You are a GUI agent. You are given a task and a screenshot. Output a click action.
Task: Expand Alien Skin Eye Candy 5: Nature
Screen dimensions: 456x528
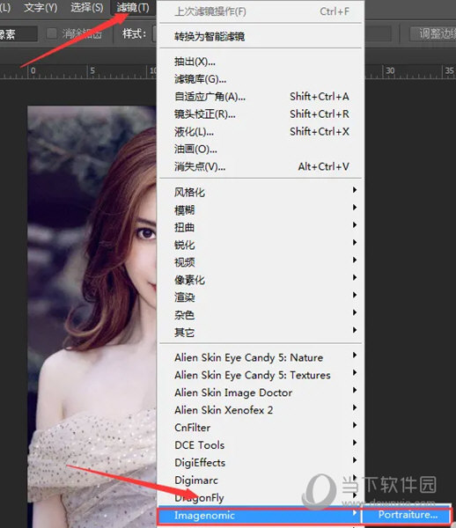coord(260,357)
